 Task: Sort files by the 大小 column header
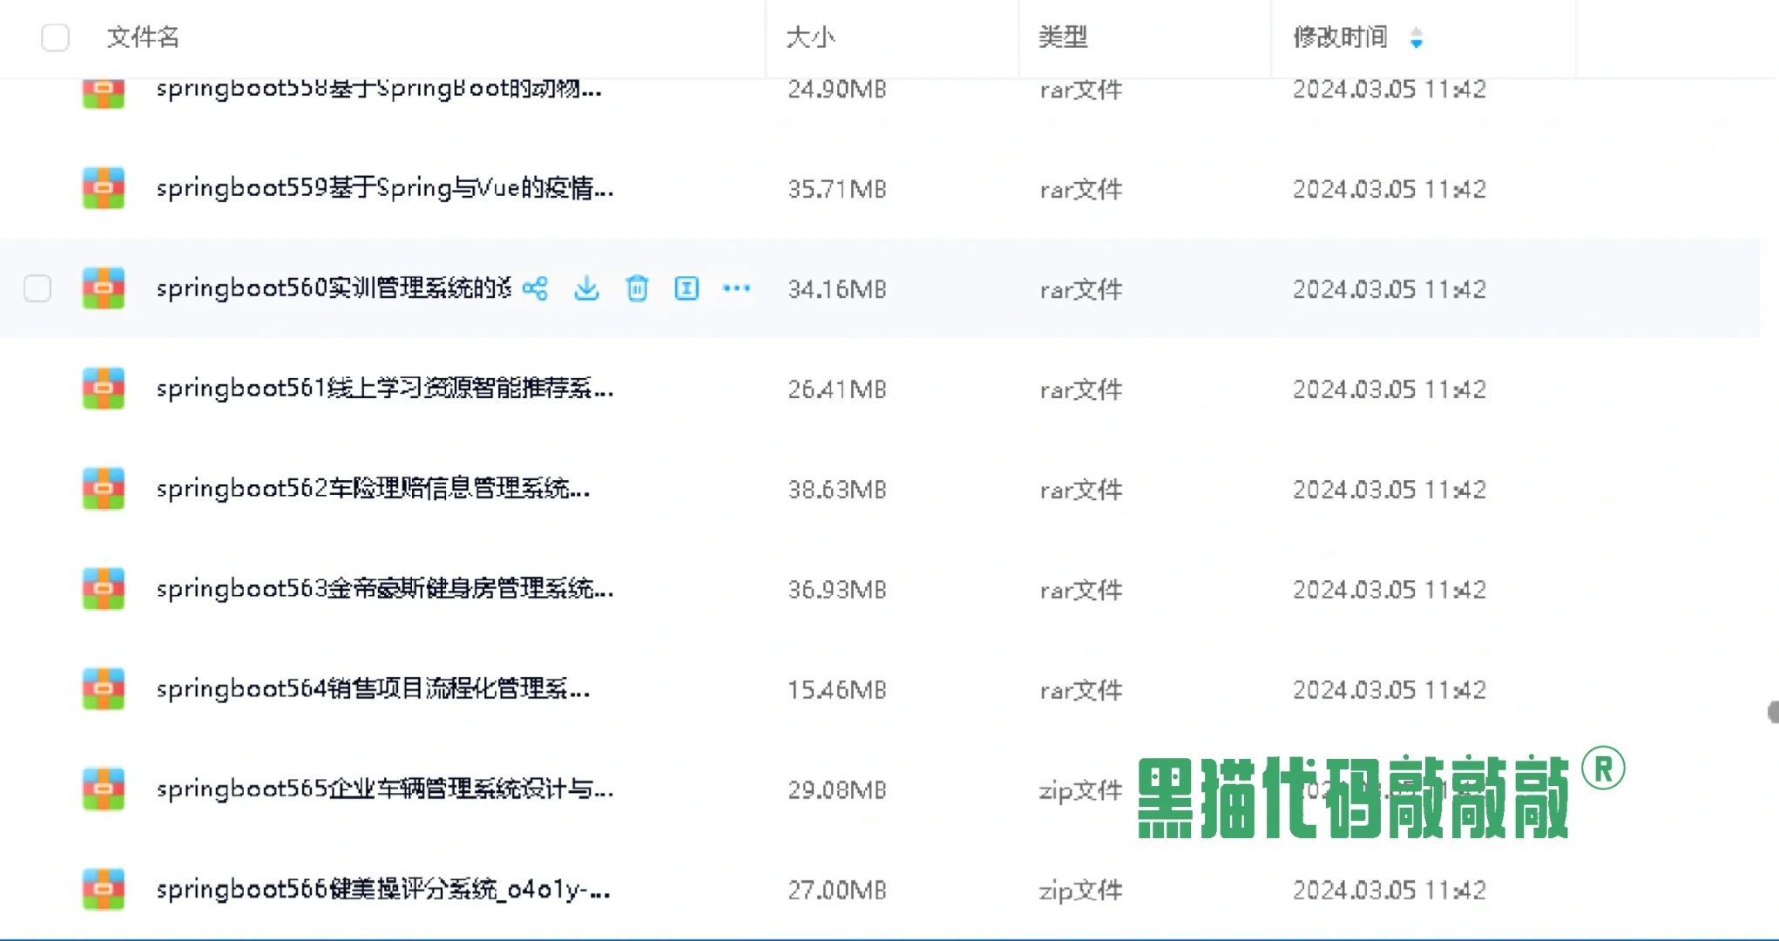(809, 38)
